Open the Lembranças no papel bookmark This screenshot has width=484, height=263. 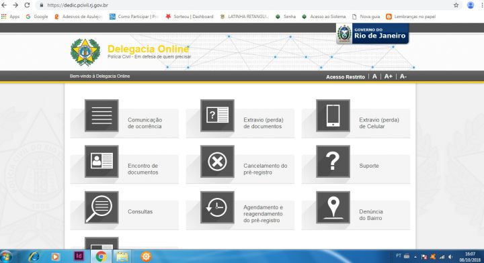point(411,17)
